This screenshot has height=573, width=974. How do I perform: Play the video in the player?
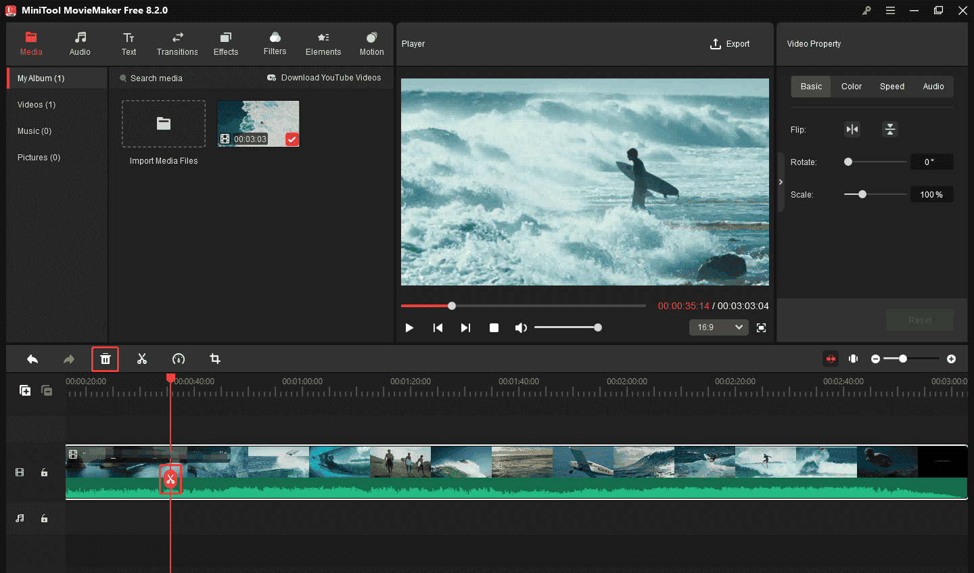click(409, 327)
